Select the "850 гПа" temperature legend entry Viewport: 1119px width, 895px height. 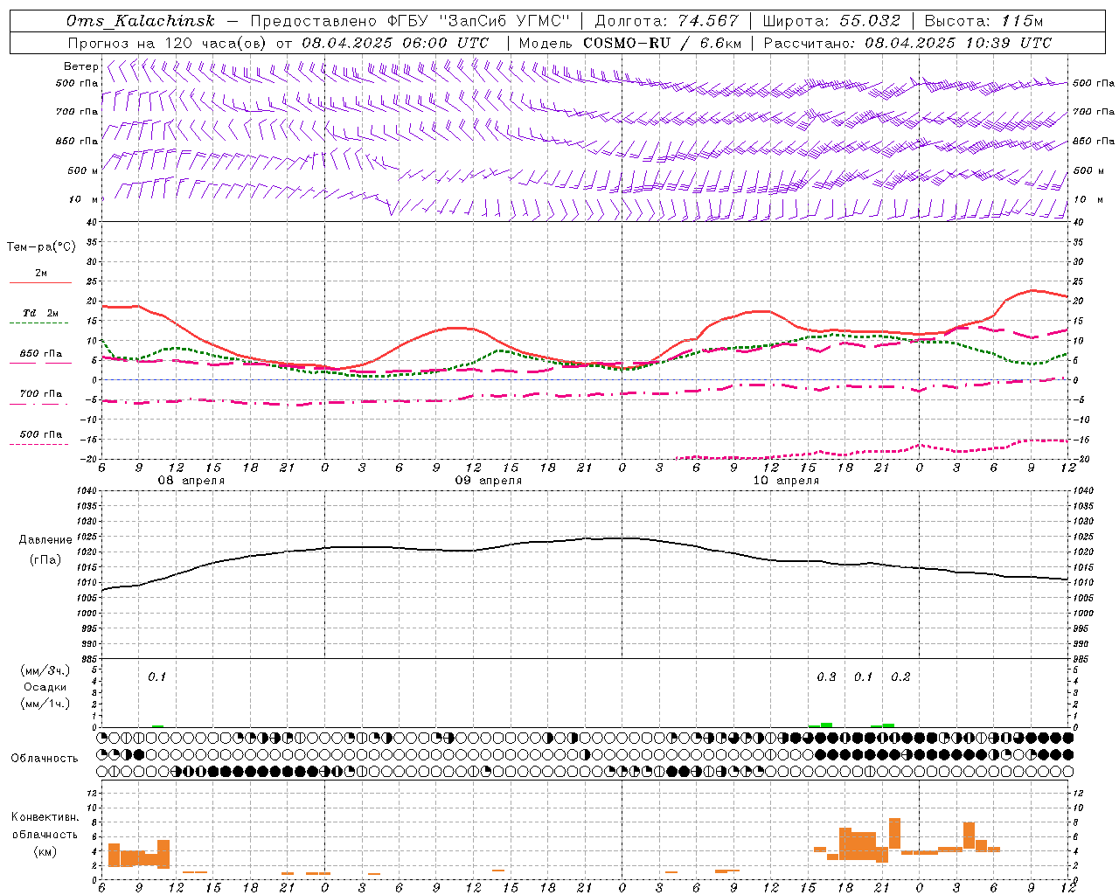[40, 354]
